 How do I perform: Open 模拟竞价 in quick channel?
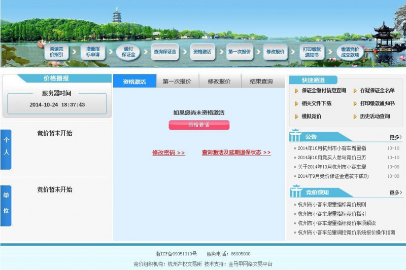(x=311, y=117)
